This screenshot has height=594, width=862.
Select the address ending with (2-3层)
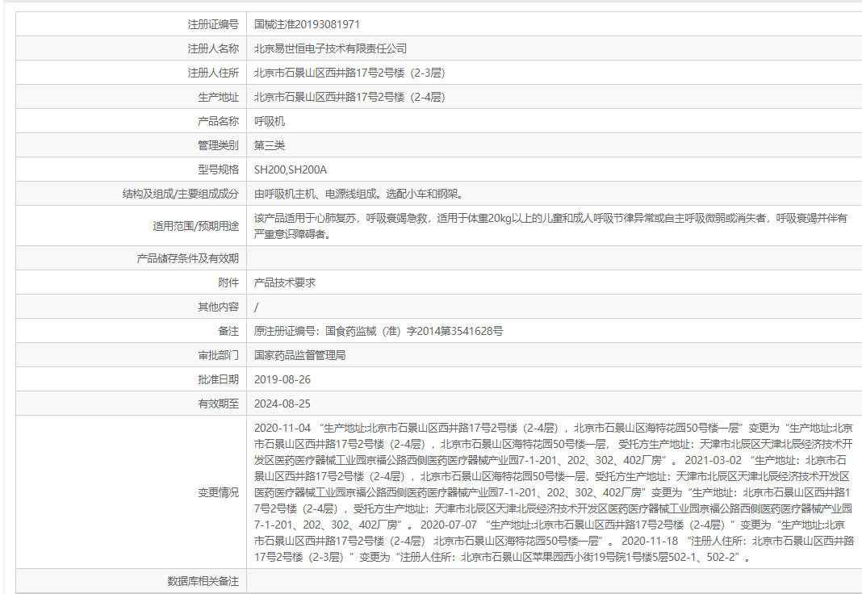click(x=349, y=73)
